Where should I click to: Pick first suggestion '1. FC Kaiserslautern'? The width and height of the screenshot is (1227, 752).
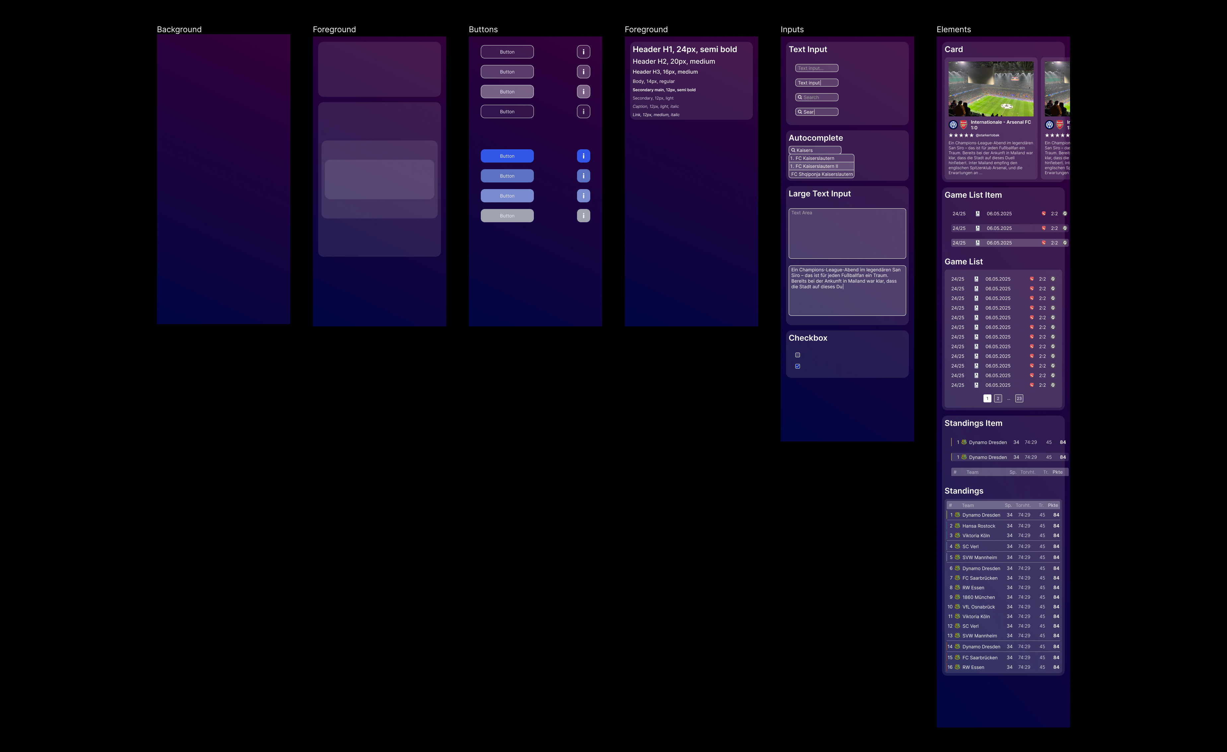click(821, 158)
